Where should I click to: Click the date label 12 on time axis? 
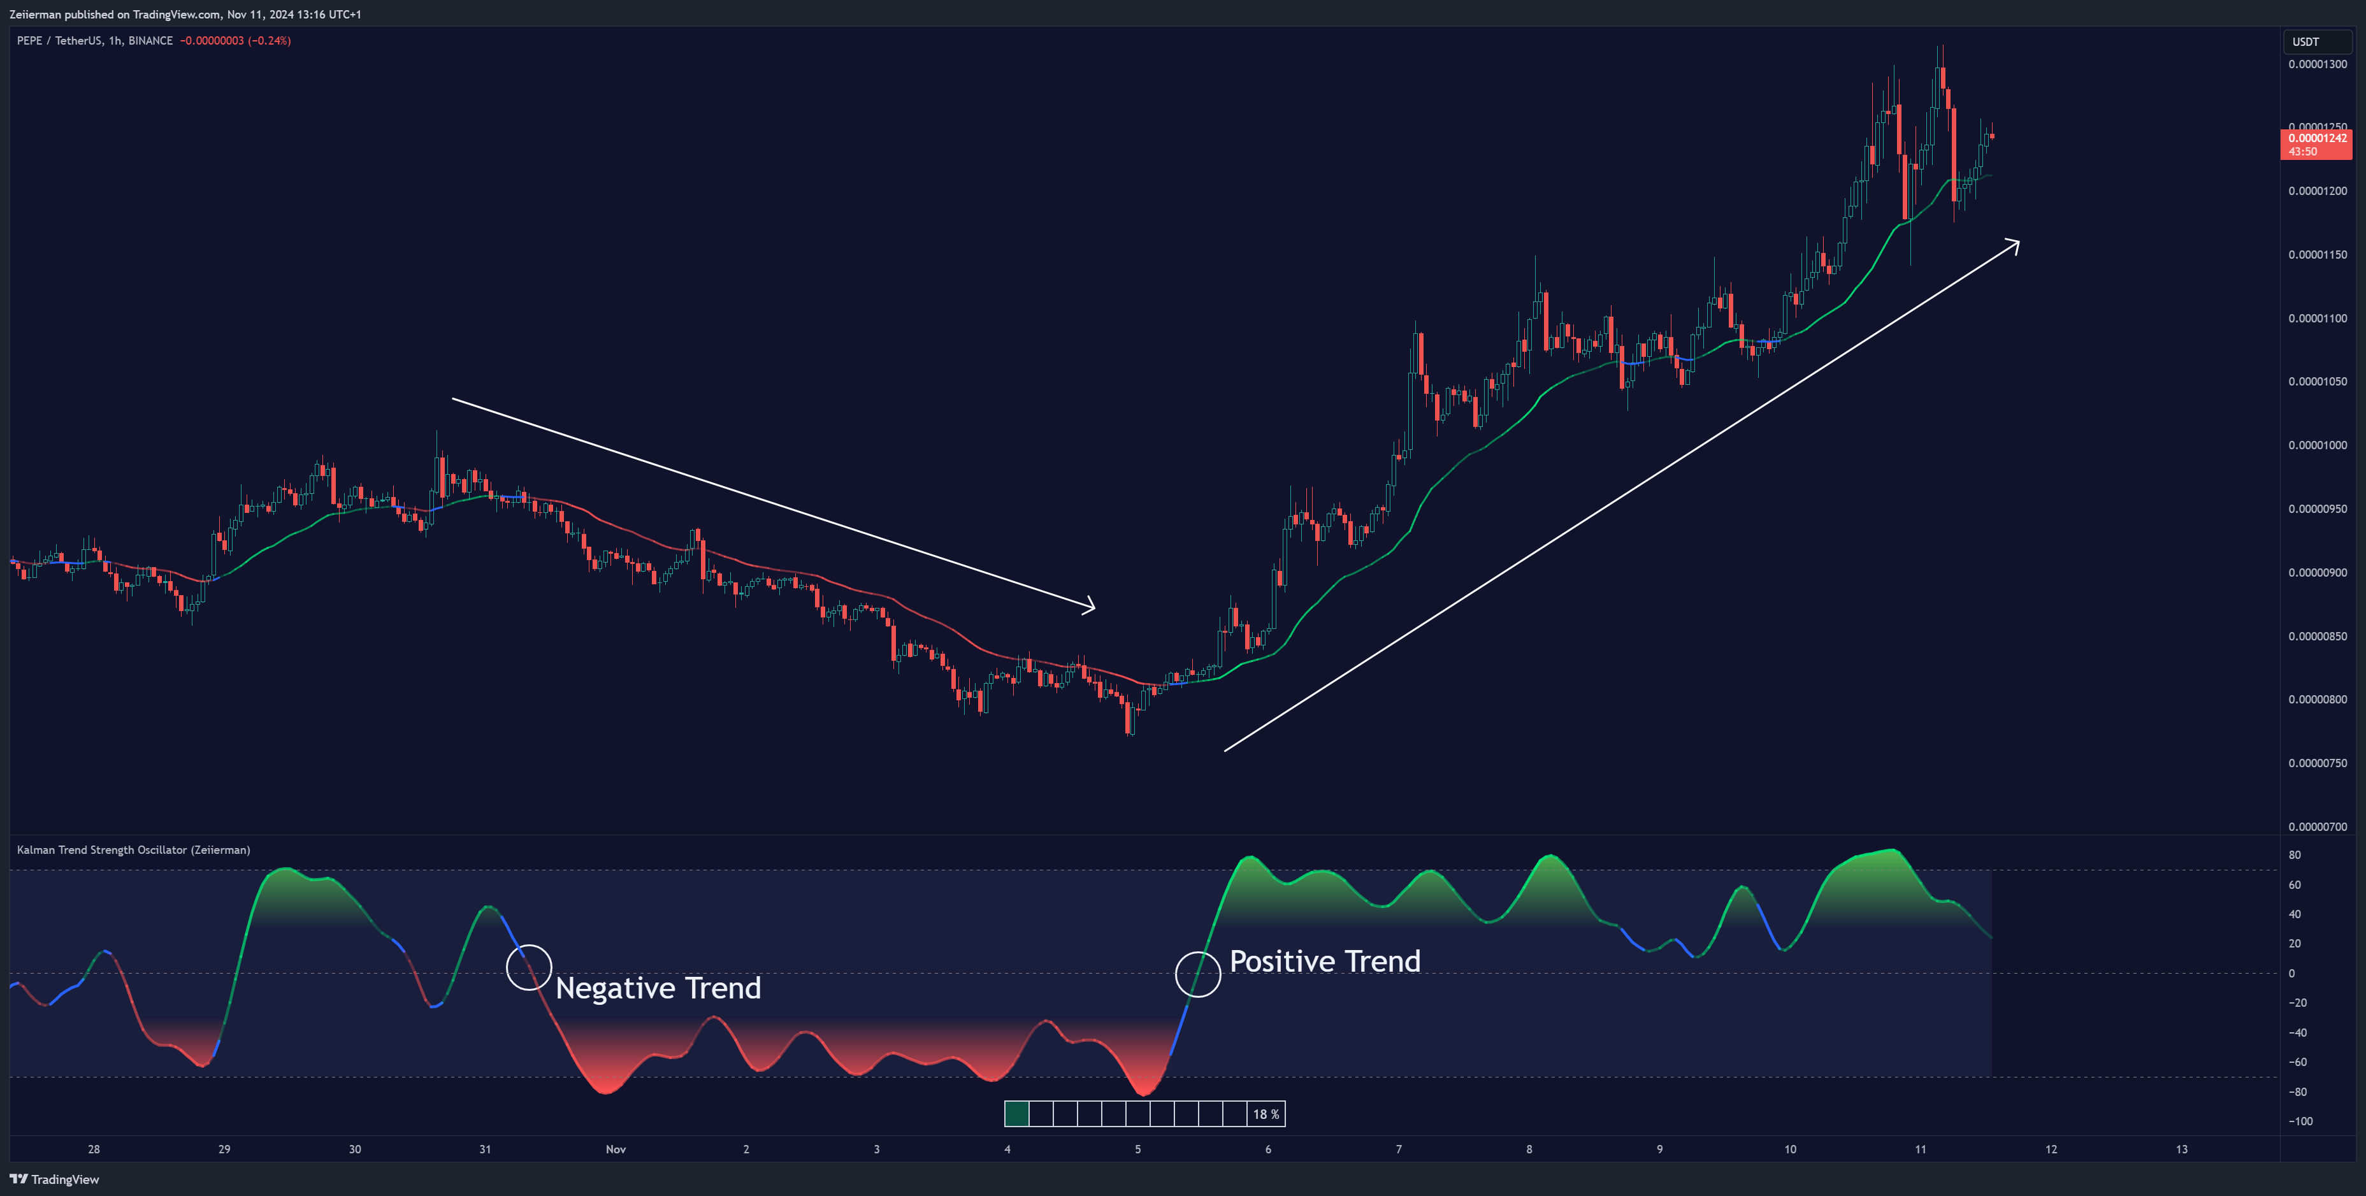[2051, 1149]
